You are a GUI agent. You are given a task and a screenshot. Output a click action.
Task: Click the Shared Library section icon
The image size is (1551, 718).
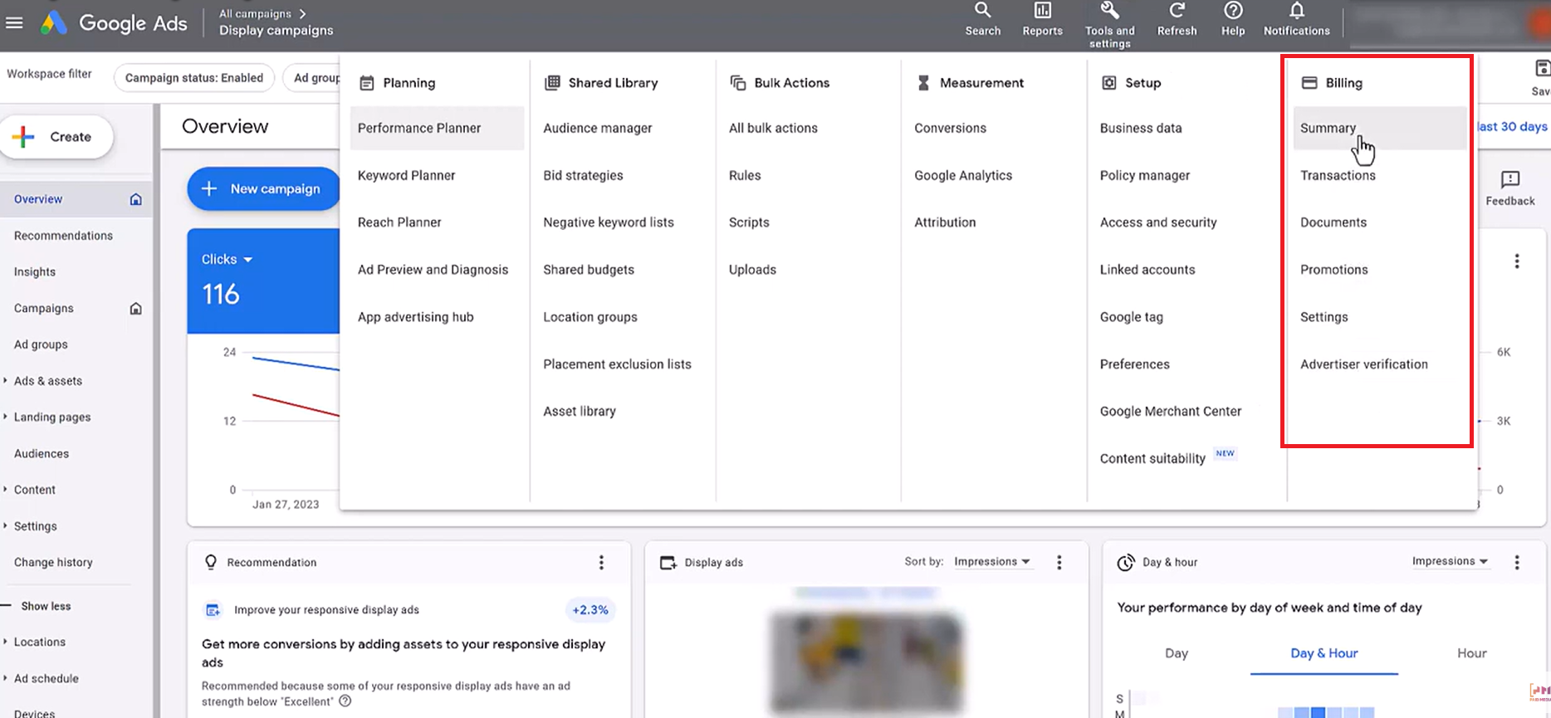[x=552, y=83]
